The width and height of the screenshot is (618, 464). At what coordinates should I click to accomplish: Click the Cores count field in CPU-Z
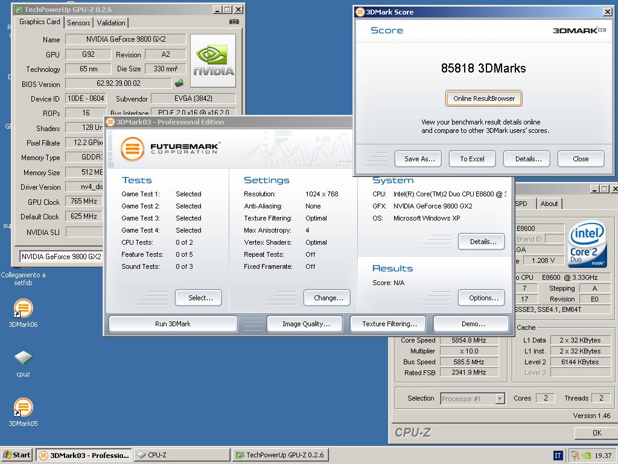545,398
